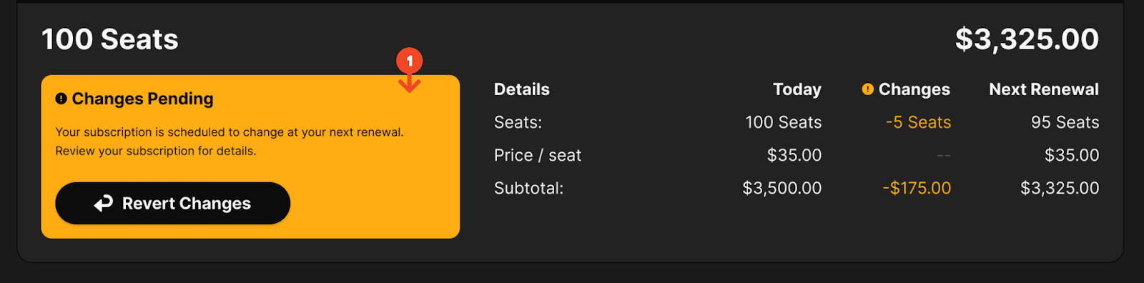
Task: Click the -5 Seats change value
Action: click(x=918, y=122)
